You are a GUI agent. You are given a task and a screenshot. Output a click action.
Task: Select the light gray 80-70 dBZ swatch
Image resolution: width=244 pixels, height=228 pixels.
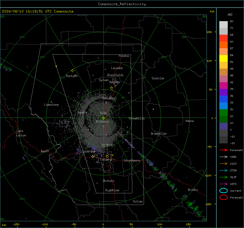pyautogui.click(x=223, y=25)
